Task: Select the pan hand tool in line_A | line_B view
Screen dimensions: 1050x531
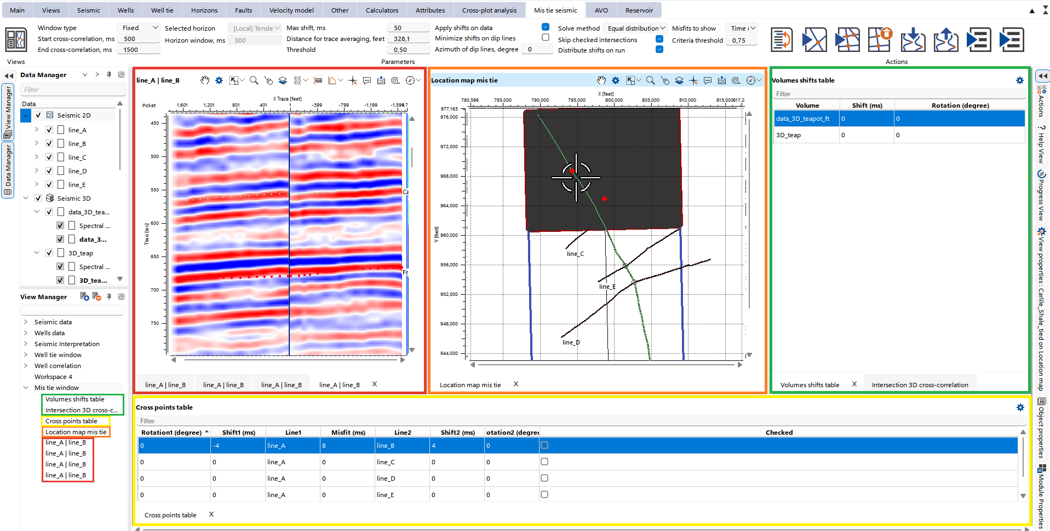Action: coord(205,80)
